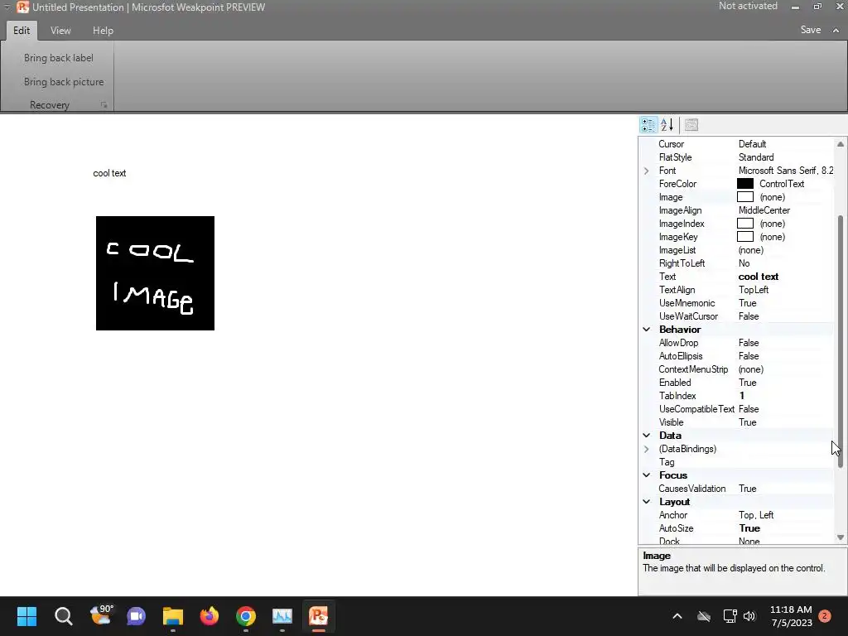Launch the Chat app from taskbar

pos(136,616)
